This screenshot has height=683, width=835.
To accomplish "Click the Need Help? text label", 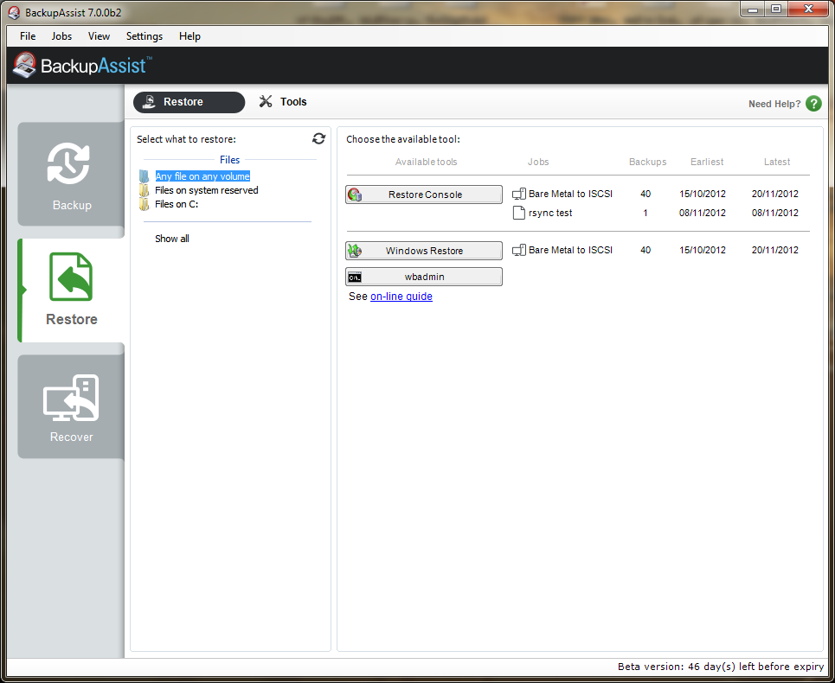I will (774, 104).
